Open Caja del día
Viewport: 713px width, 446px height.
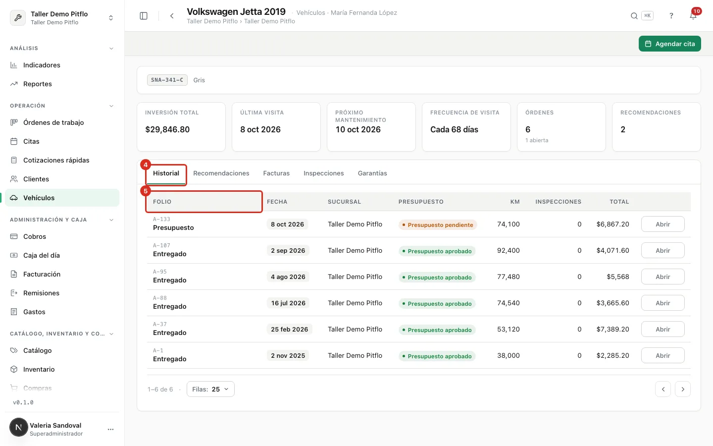point(62,255)
